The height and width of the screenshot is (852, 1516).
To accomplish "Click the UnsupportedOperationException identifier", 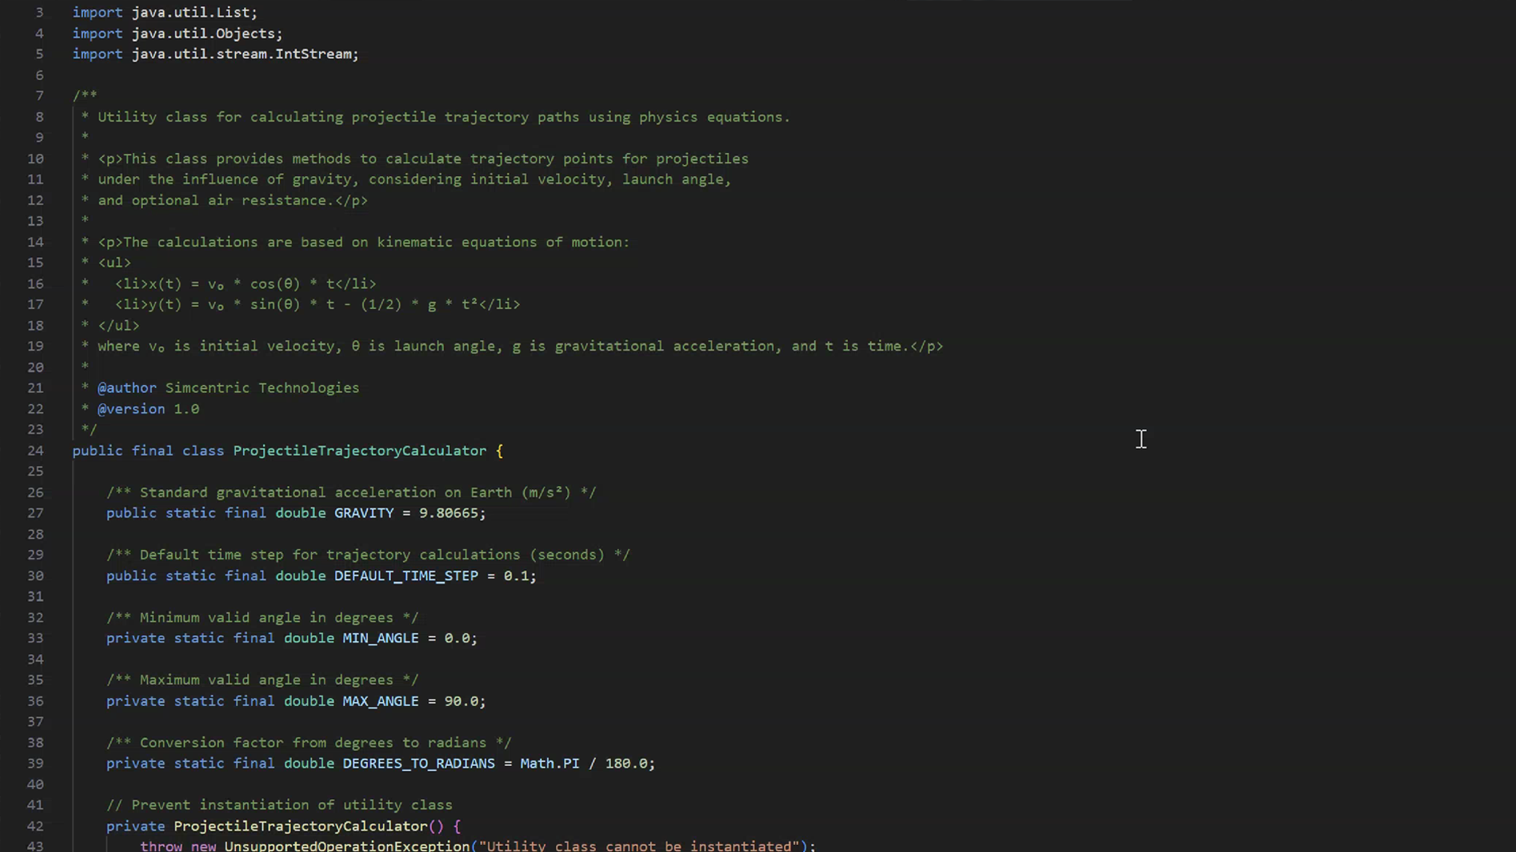I will [x=347, y=846].
